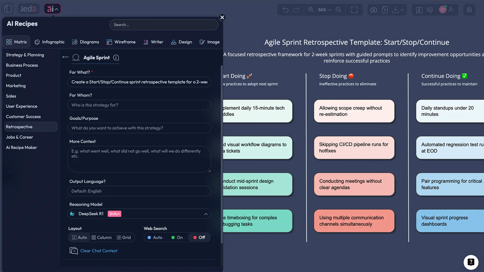Collapse the DeepSeek R1 reasoning model dropdown
The height and width of the screenshot is (272, 484).
pyautogui.click(x=206, y=214)
